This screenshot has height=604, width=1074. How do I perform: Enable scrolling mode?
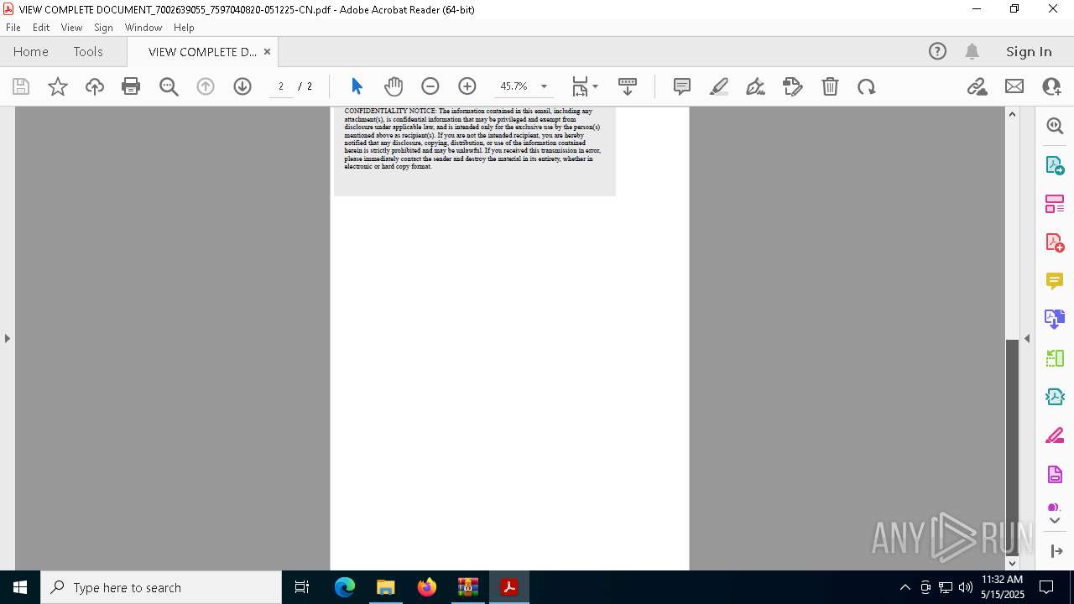tap(628, 86)
